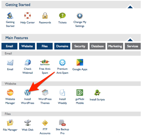Click the Install Scripts text link
The image size is (142, 135).
97,100
